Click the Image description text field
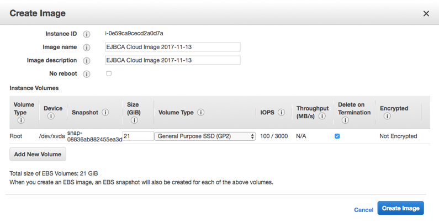 point(173,60)
